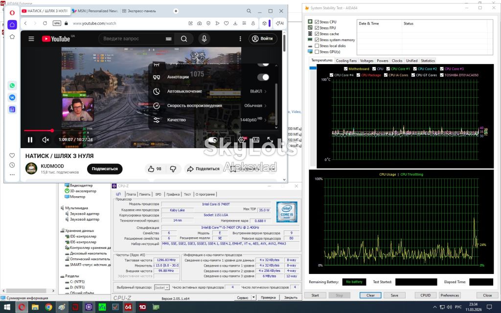501x313 pixels.
Task: Toggle the TOSHIBA DT01ACA050 graph checkbox
Action: point(442,75)
